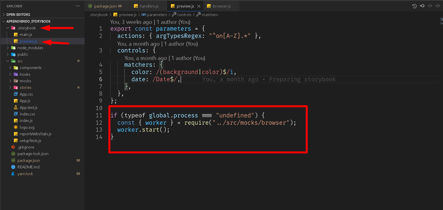Viewport: 443px width, 210px height.
Task: Click the middle commit revision icon
Action: [x=430, y=6]
